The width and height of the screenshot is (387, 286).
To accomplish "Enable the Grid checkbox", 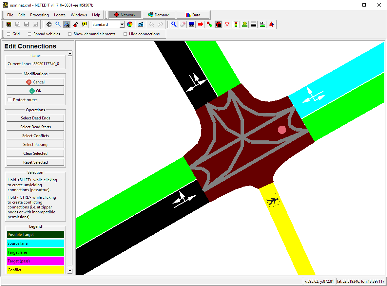I will tap(9, 34).
